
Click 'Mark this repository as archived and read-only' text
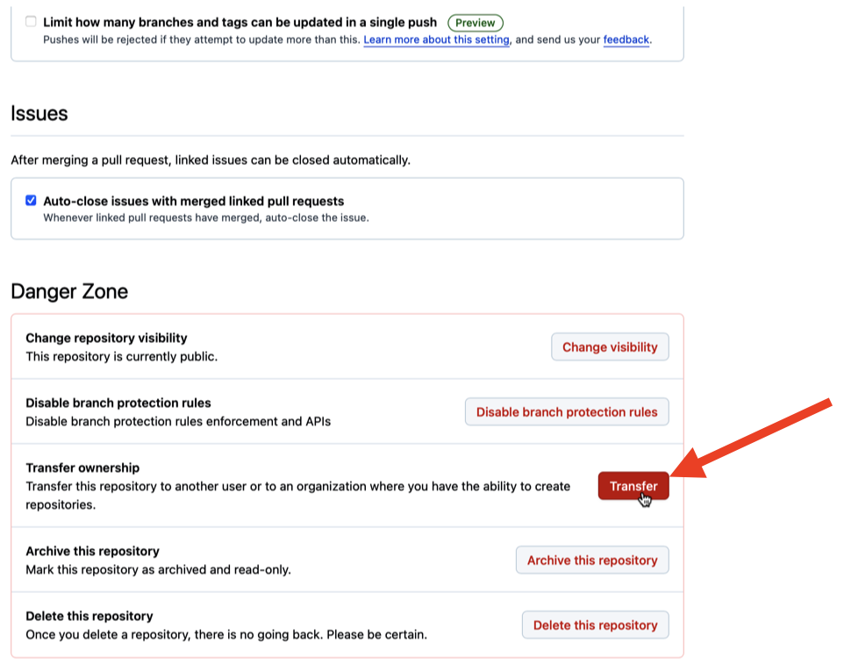[x=158, y=569]
